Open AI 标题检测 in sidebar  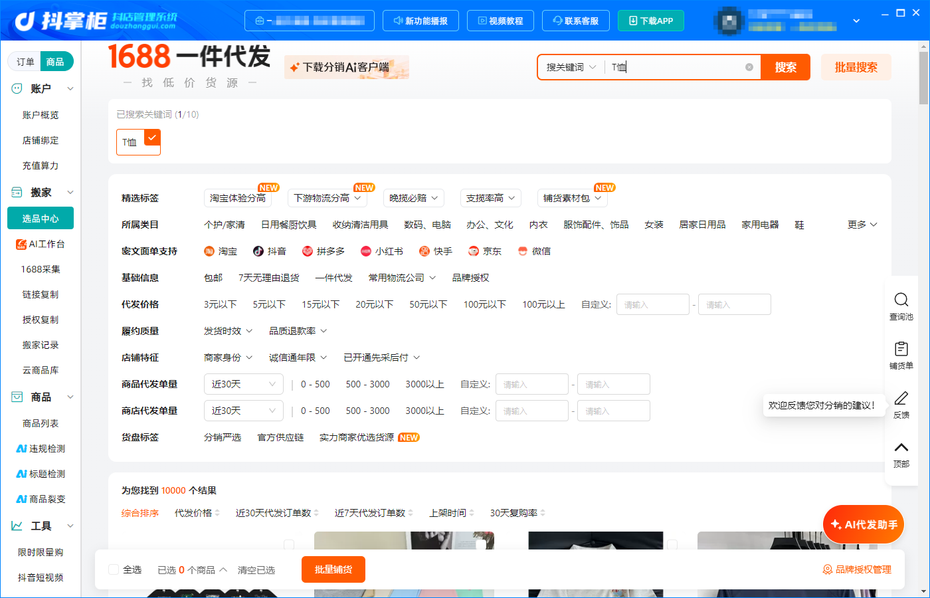point(41,474)
